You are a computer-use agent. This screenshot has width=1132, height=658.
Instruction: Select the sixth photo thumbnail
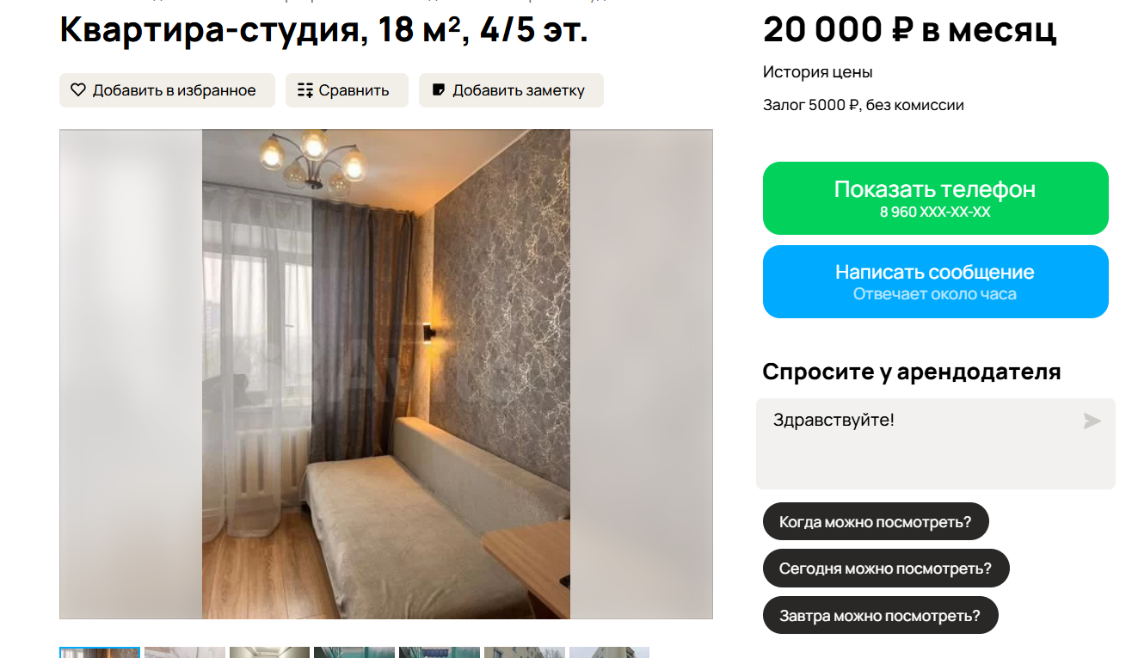tap(525, 653)
